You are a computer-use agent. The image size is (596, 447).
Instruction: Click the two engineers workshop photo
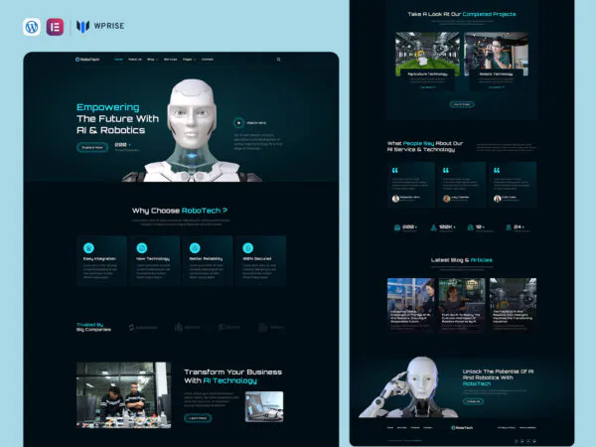[123, 395]
